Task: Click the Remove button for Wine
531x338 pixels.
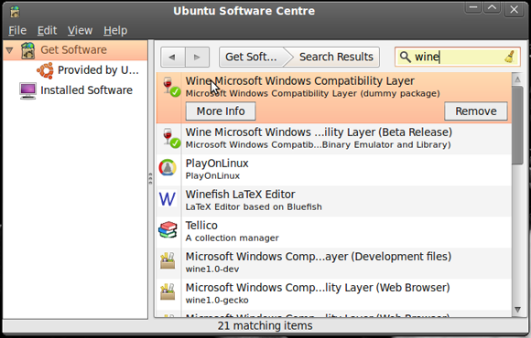Action: pyautogui.click(x=476, y=111)
